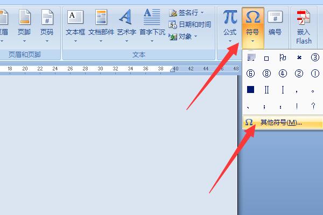Insert 日期和时间 date and time

(189, 25)
